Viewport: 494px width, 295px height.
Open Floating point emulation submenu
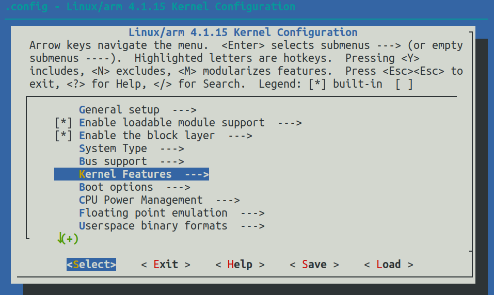pos(172,213)
